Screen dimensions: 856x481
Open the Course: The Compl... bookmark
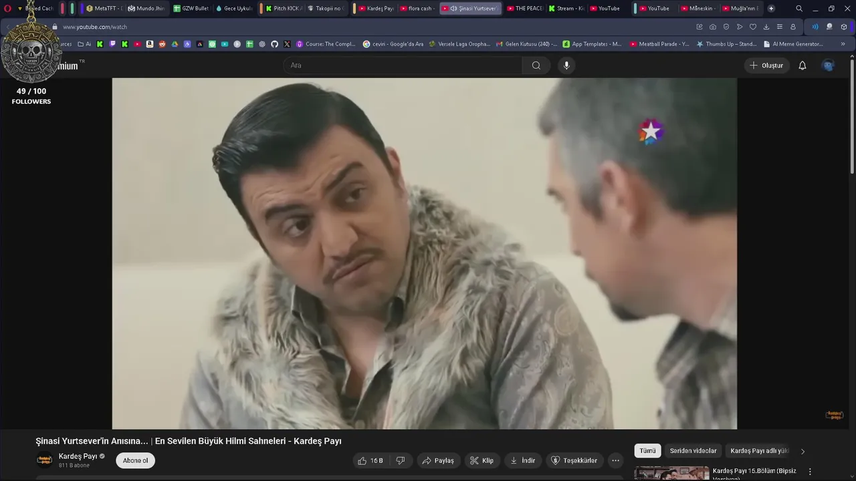coord(326,44)
